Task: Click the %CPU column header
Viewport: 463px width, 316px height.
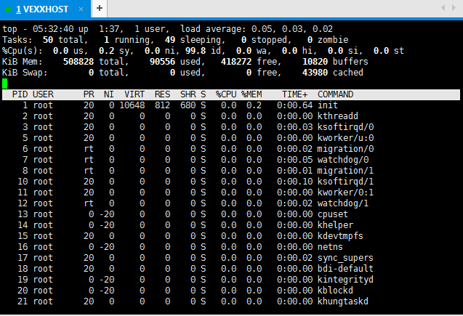Action: [x=226, y=94]
